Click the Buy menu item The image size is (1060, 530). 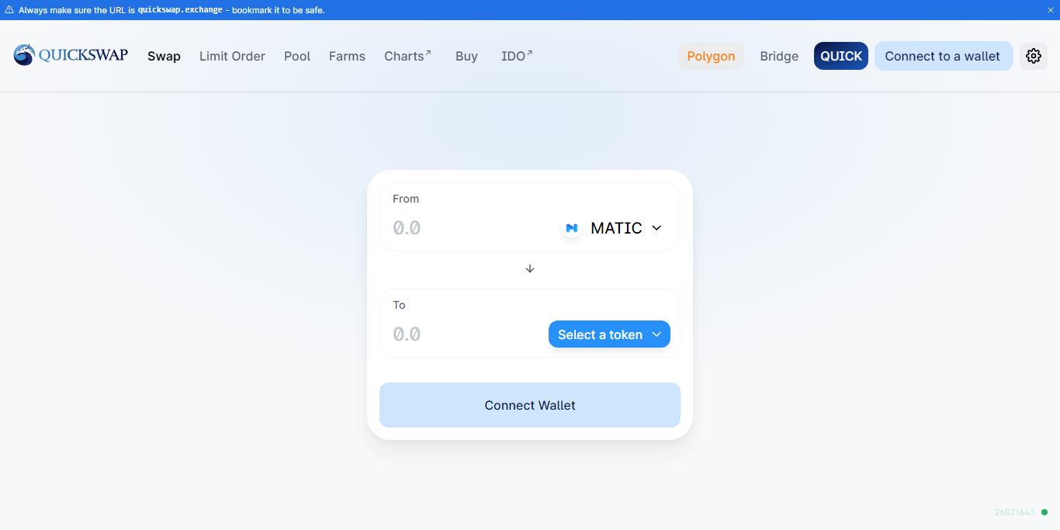pyautogui.click(x=466, y=56)
